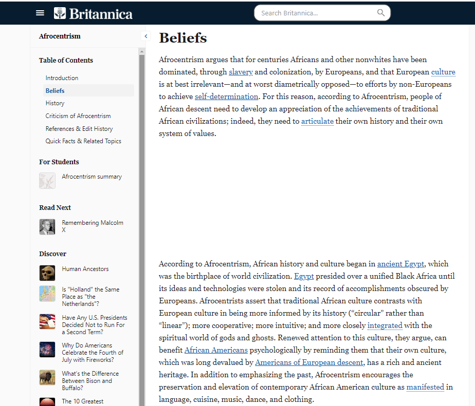Screen dimensions: 475x406
Task: Open U.S. Presidents second term article
Action: coord(95,324)
